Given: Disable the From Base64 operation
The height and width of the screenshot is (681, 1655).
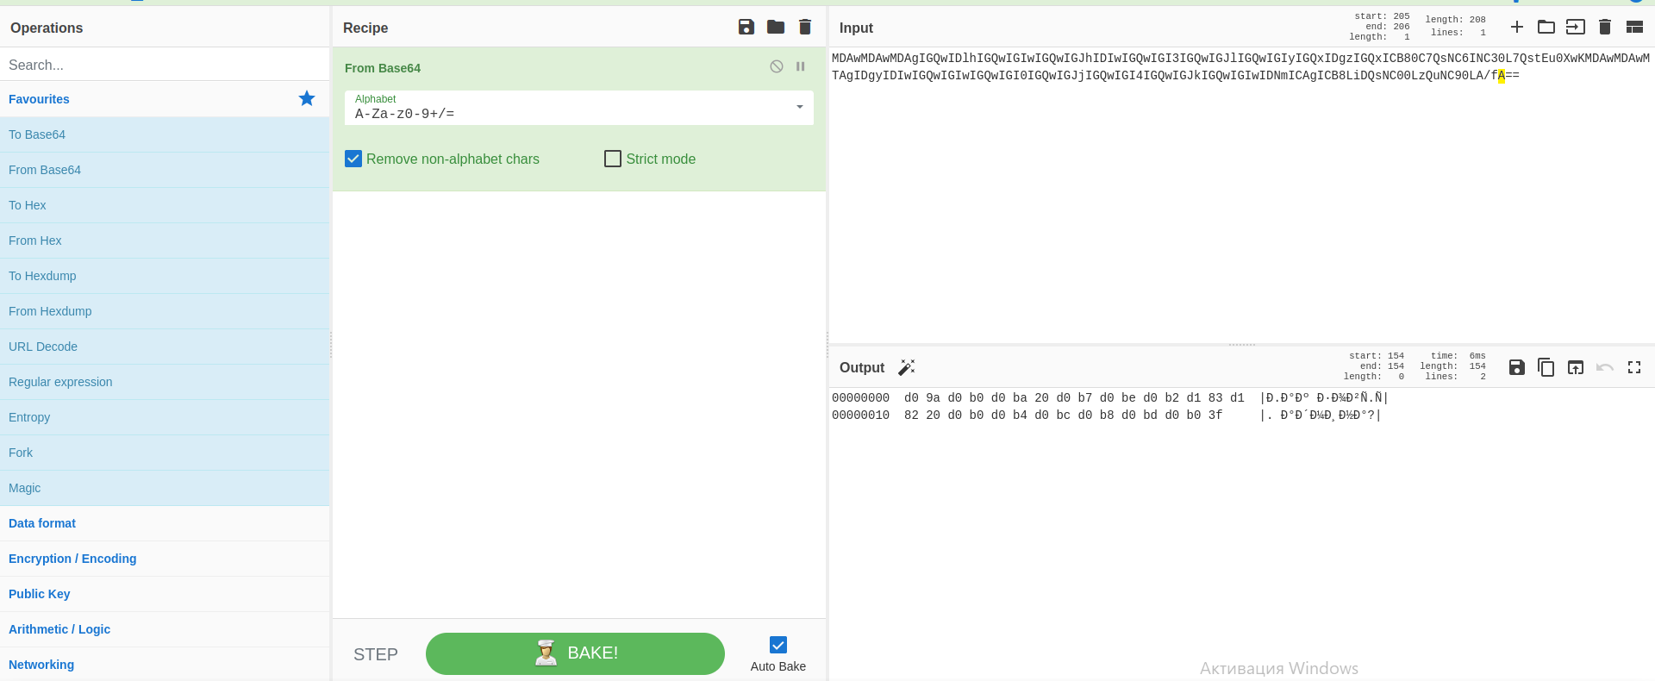Looking at the screenshot, I should coord(777,66).
